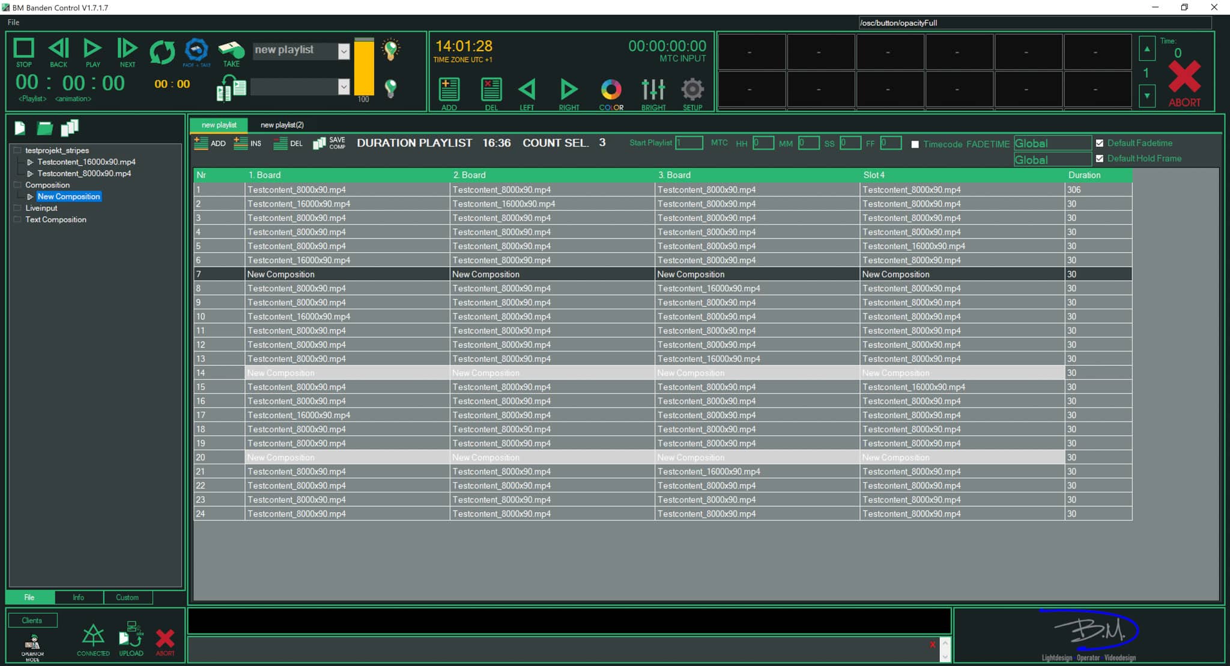Image resolution: width=1230 pixels, height=666 pixels.
Task: Open the BRIGHT faders panel
Action: point(653,90)
